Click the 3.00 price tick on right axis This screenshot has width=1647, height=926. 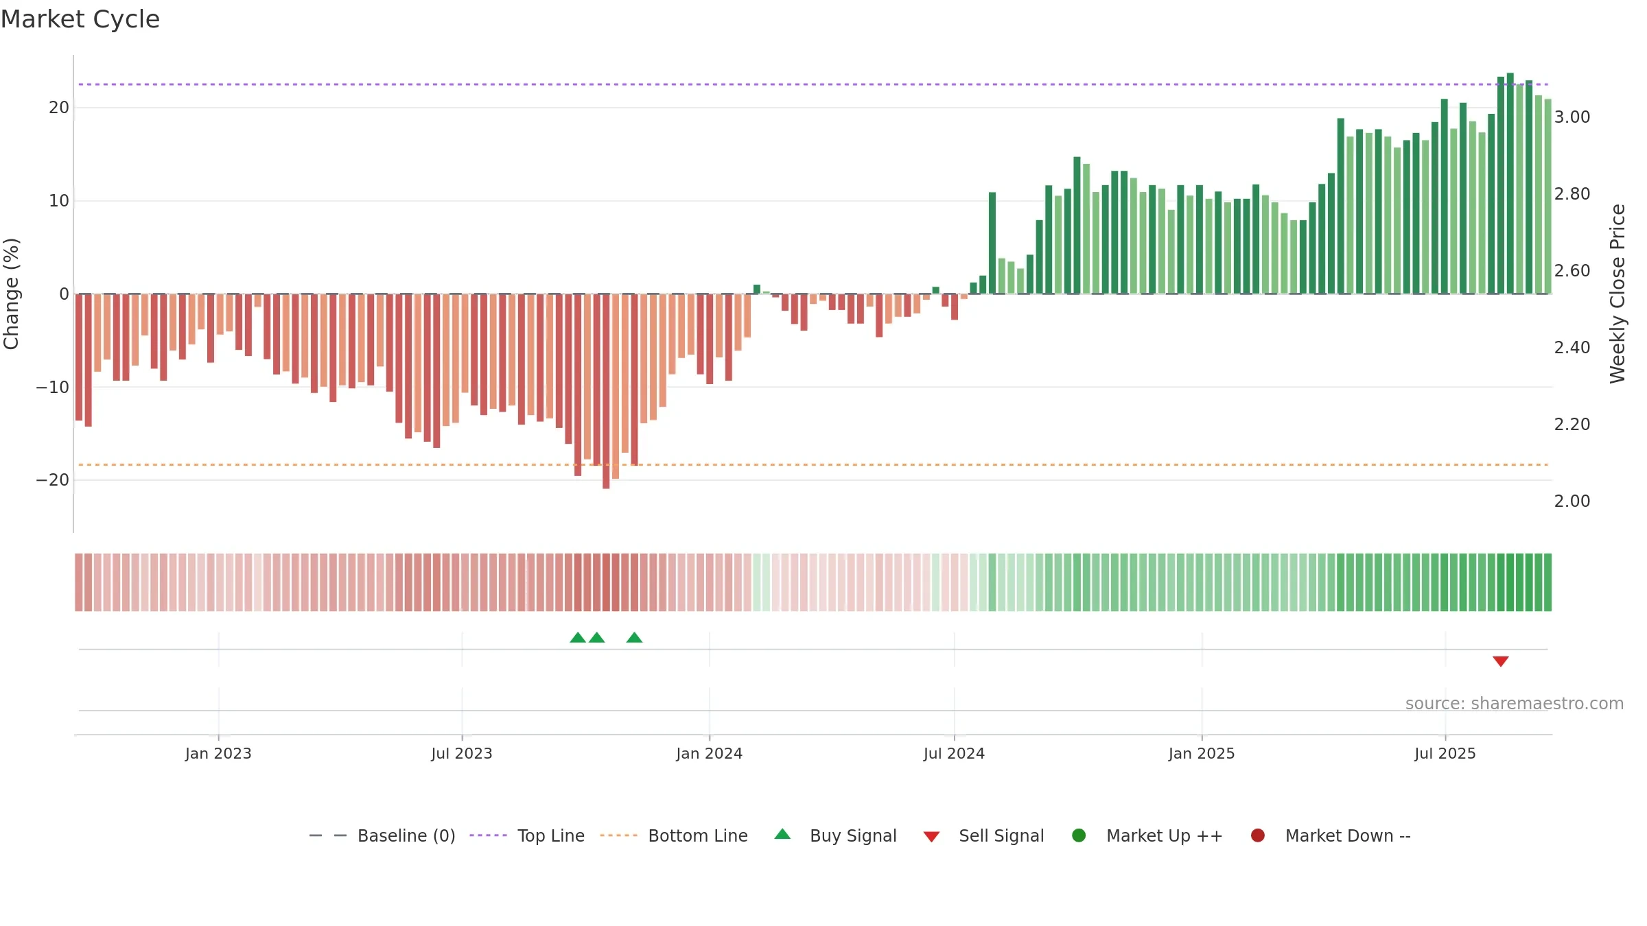[1572, 117]
